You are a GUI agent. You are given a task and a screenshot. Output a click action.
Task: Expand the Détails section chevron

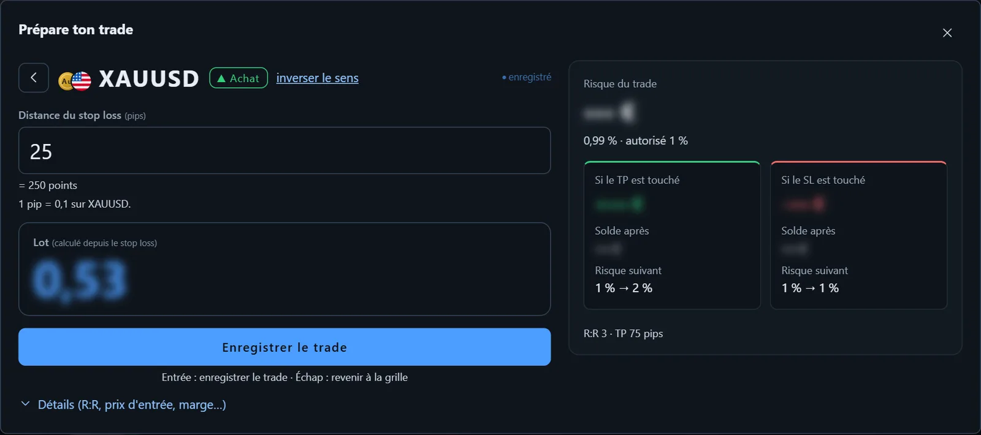pyautogui.click(x=25, y=404)
